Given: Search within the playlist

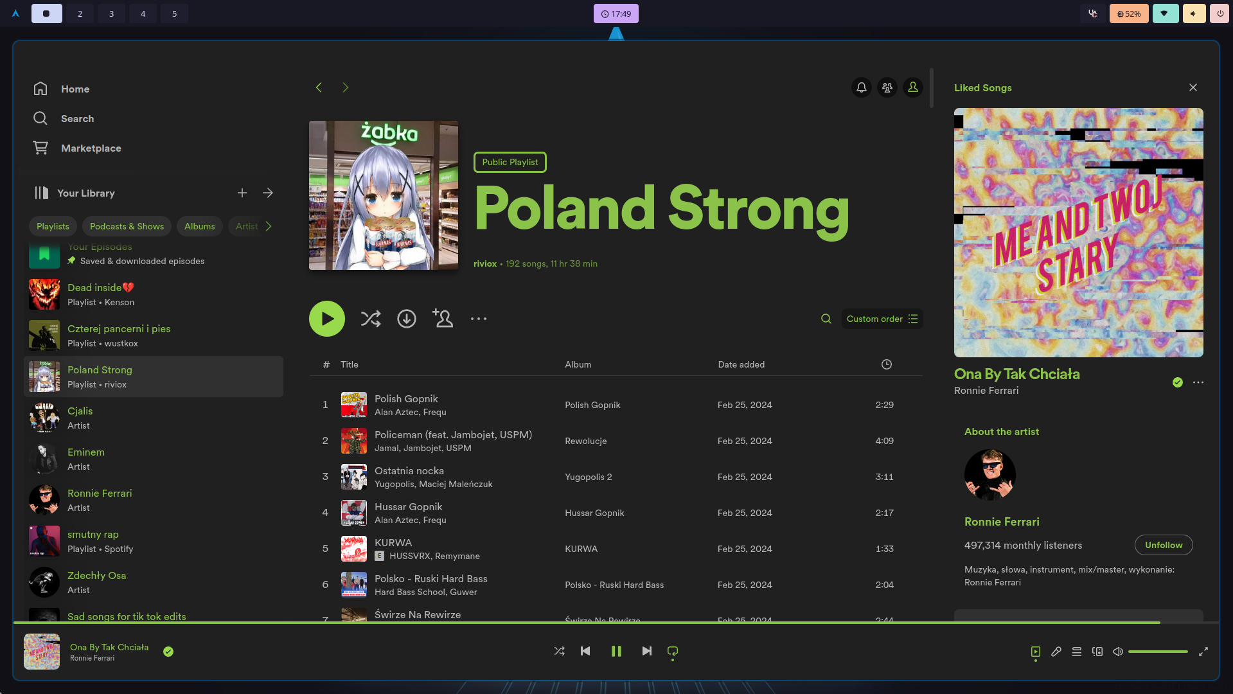Looking at the screenshot, I should (x=826, y=319).
